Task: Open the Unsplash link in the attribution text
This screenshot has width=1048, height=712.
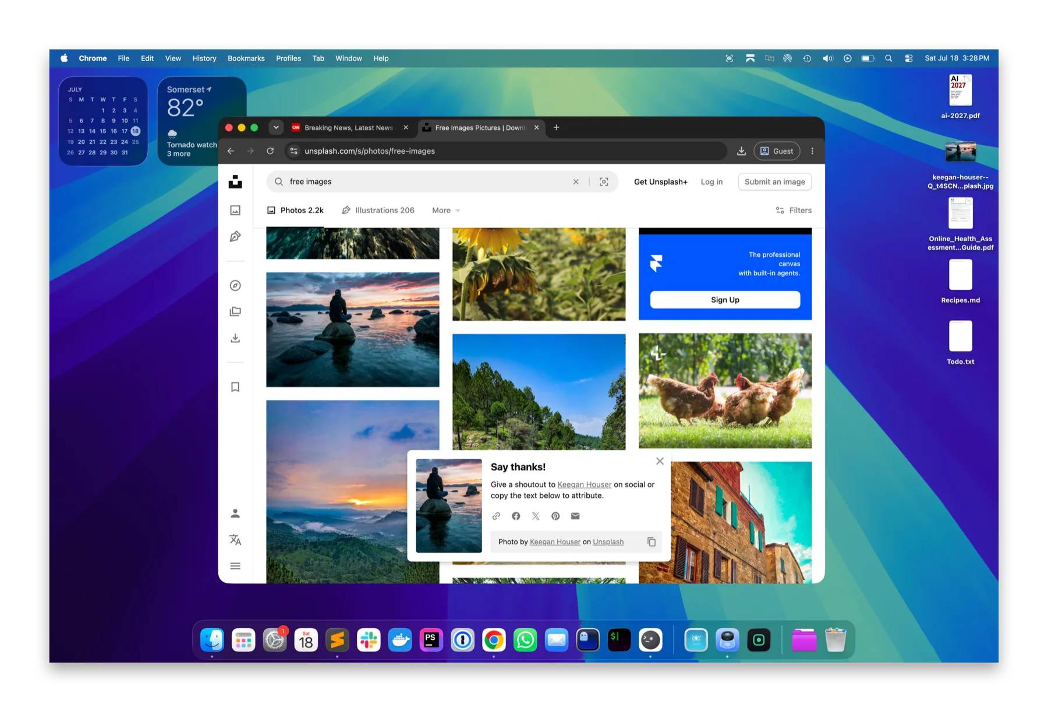Action: coord(608,542)
